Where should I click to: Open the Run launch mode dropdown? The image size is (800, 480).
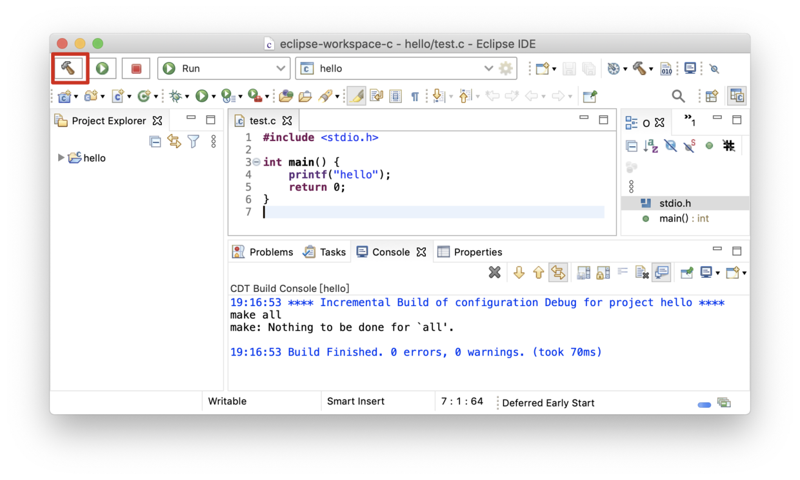point(224,68)
